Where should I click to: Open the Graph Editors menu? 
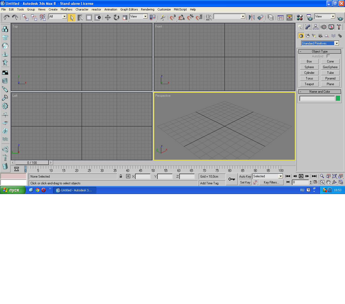click(129, 9)
